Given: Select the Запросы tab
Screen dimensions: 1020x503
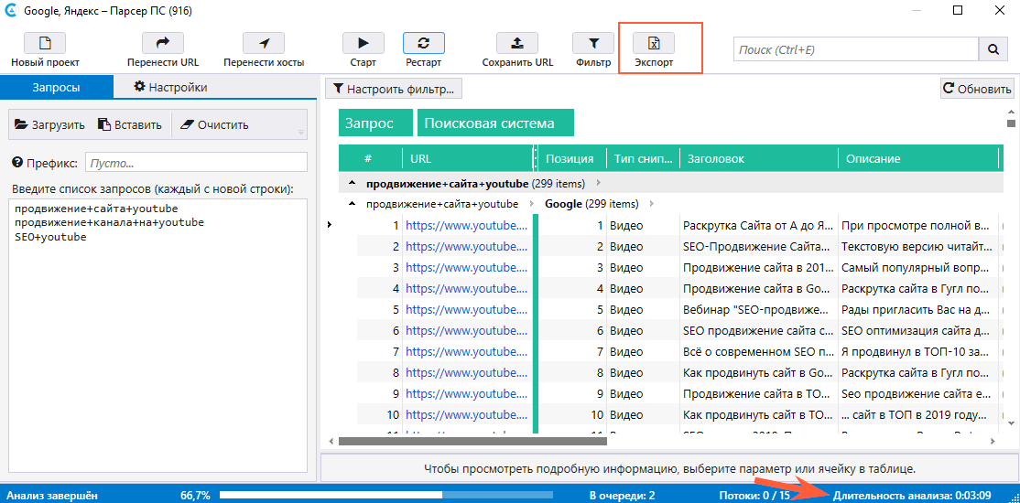Looking at the screenshot, I should pos(56,88).
